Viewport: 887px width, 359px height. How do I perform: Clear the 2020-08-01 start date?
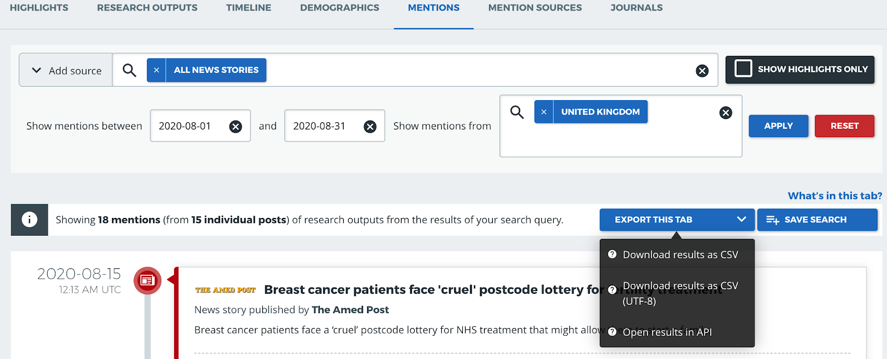click(x=236, y=127)
